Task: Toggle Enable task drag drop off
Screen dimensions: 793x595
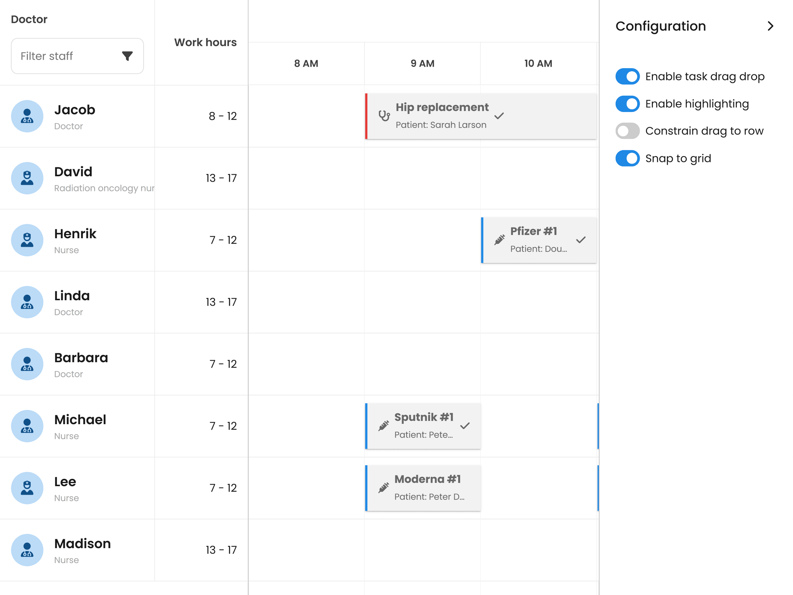Action: (627, 76)
